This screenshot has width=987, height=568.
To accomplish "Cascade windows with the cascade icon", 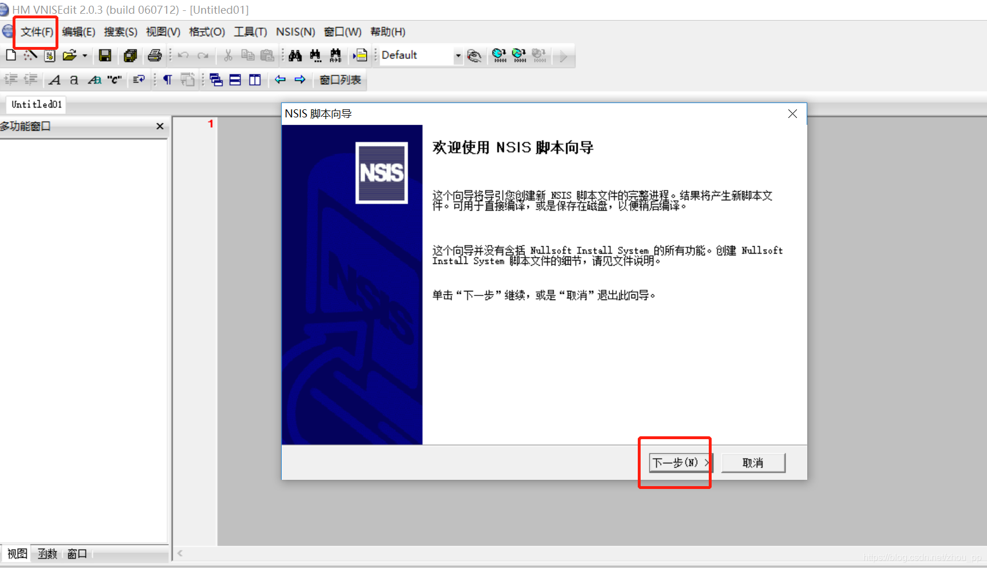I will coord(216,80).
